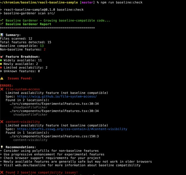
Task: Click 'Limited availability: 2' text
Action: pyautogui.click(x=26, y=67)
